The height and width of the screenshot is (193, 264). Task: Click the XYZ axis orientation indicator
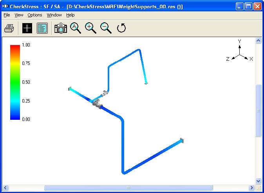click(239, 51)
